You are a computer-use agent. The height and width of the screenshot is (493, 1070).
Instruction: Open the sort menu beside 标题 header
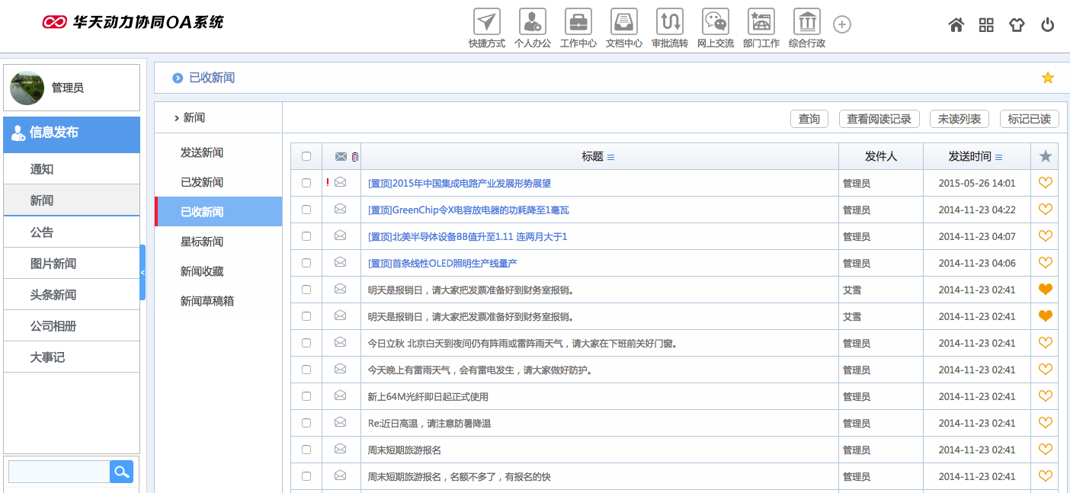pyautogui.click(x=610, y=157)
